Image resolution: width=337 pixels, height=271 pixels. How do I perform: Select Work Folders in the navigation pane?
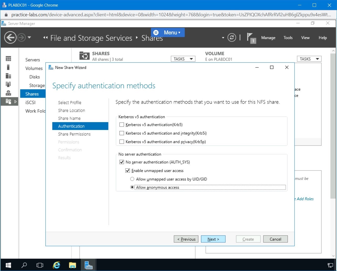(35, 111)
